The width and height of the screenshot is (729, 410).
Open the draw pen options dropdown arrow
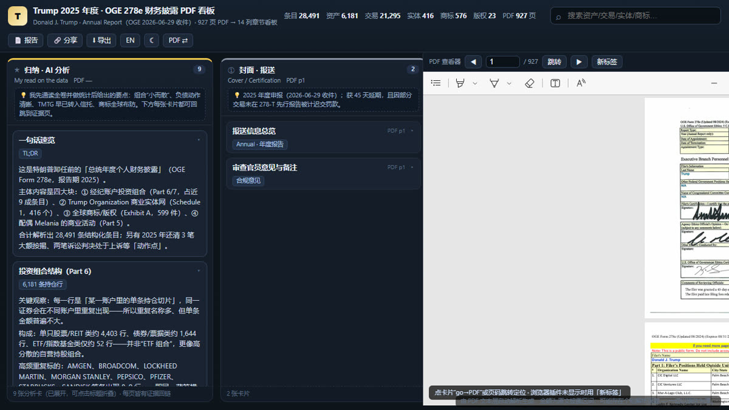click(x=509, y=83)
